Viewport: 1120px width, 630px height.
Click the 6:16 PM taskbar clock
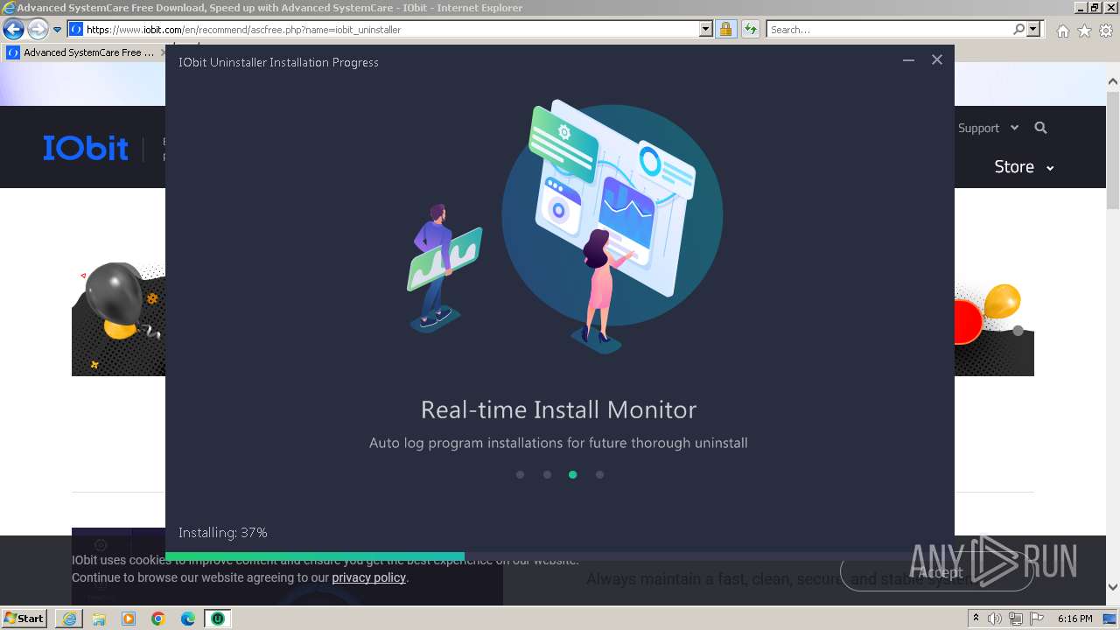click(x=1074, y=619)
